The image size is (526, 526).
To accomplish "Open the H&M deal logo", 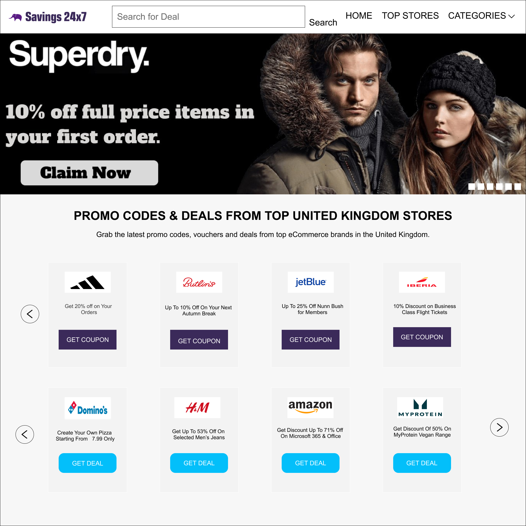I will (198, 408).
